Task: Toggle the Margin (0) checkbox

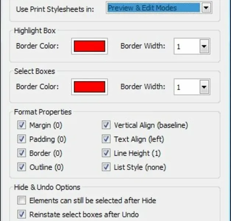Action: point(22,125)
